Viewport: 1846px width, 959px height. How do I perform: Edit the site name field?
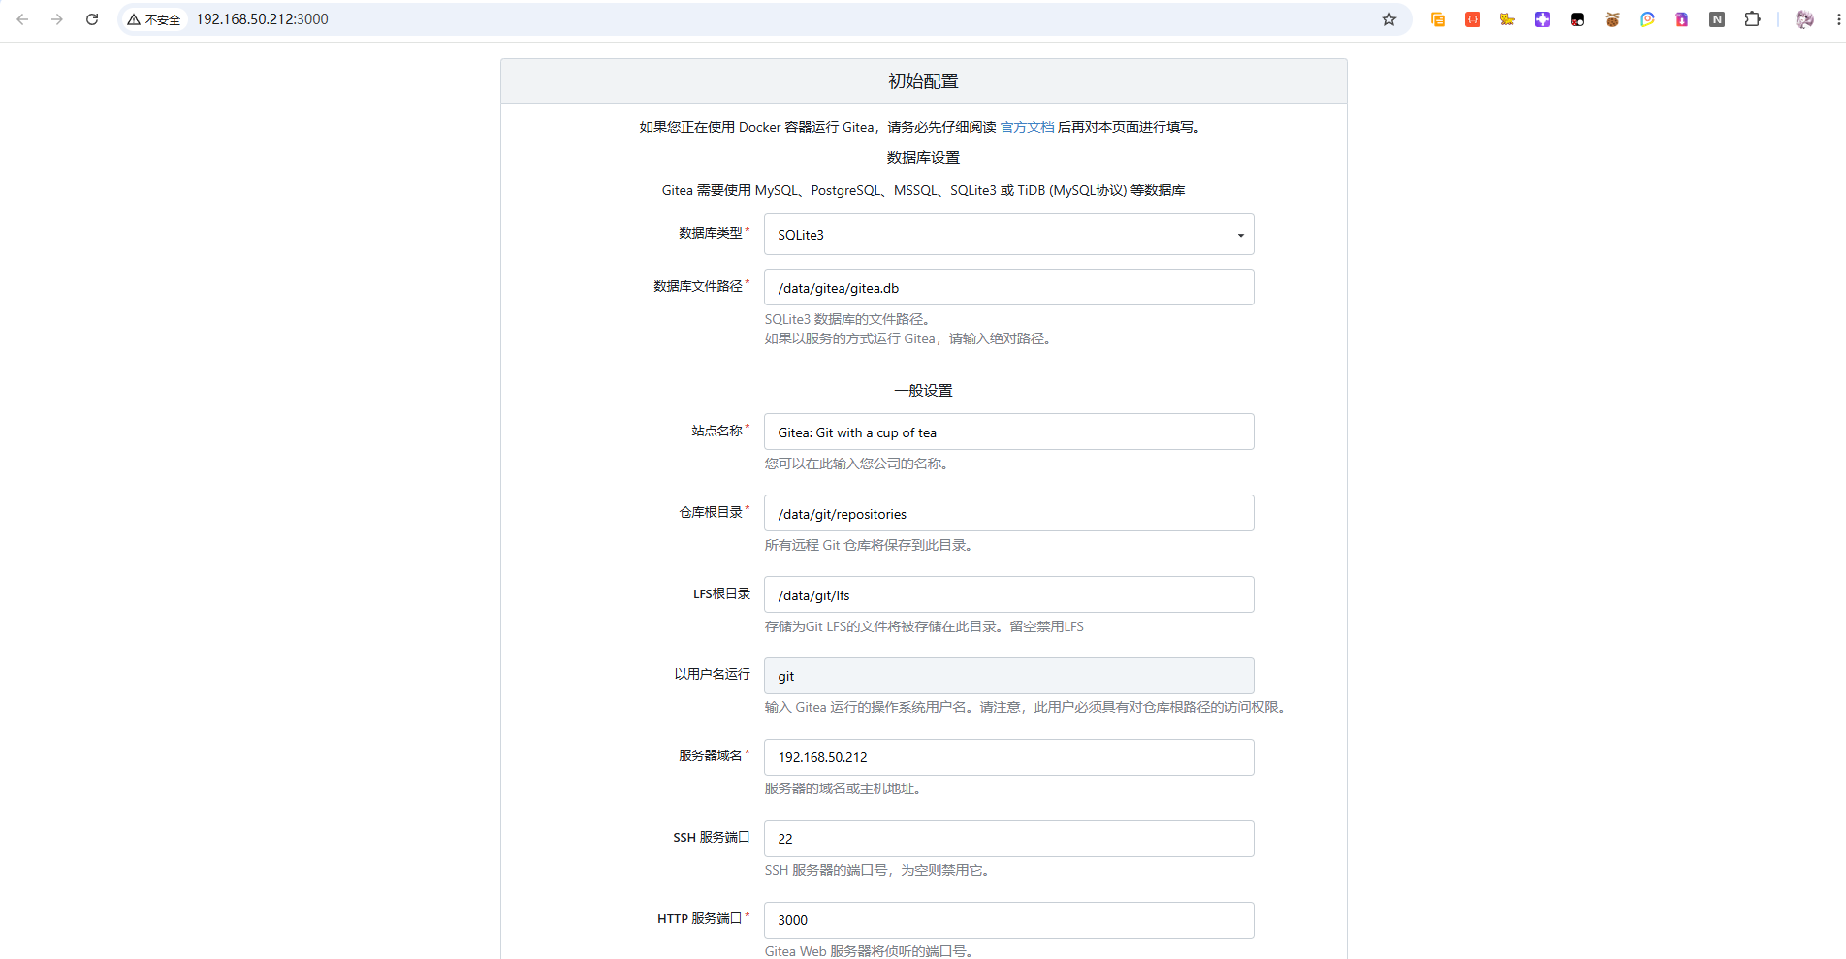pos(1008,432)
